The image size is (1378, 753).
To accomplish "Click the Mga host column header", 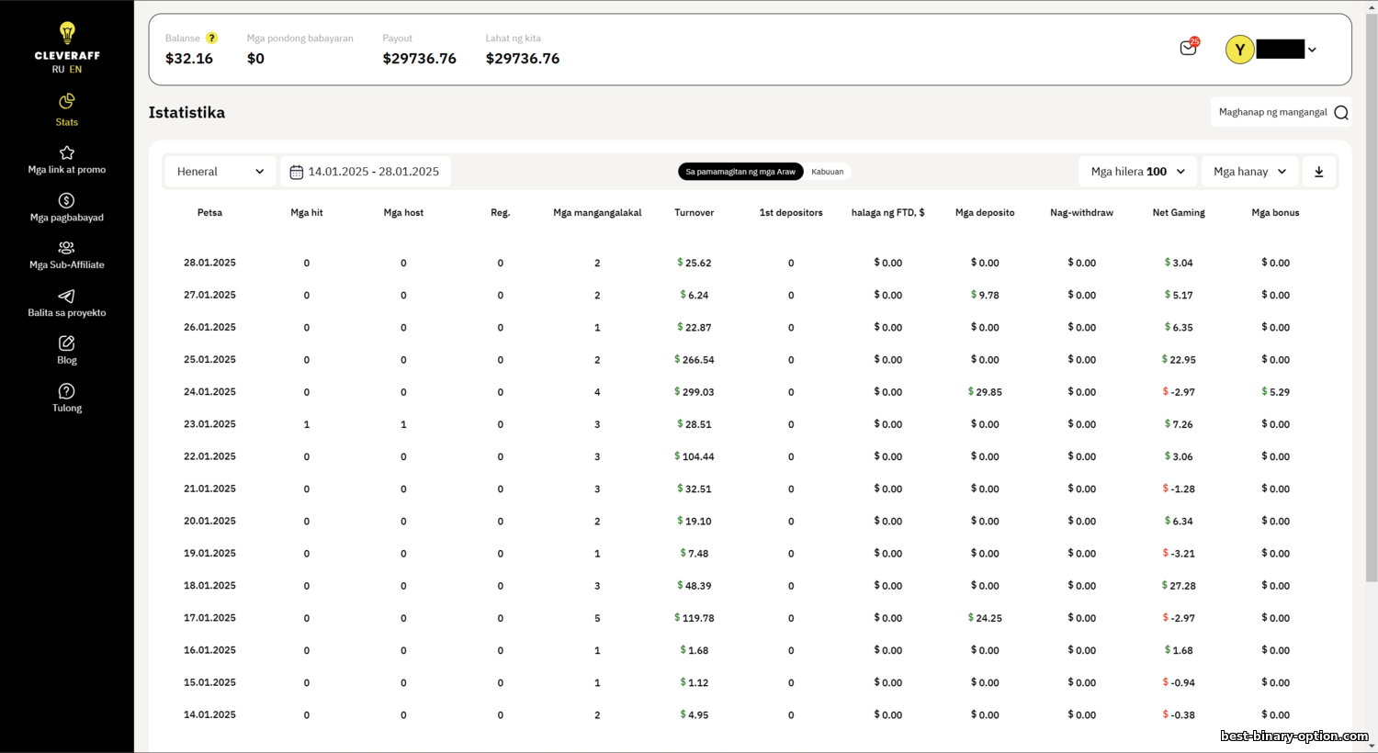I will coord(403,212).
